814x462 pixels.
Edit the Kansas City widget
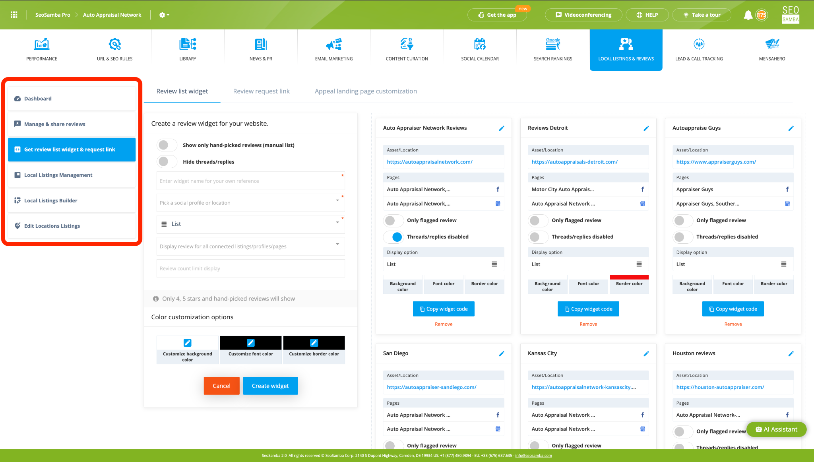646,353
